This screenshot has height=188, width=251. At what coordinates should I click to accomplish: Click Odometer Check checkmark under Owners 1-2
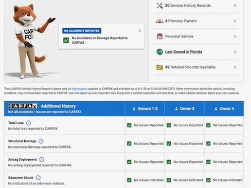pyautogui.click(x=129, y=180)
